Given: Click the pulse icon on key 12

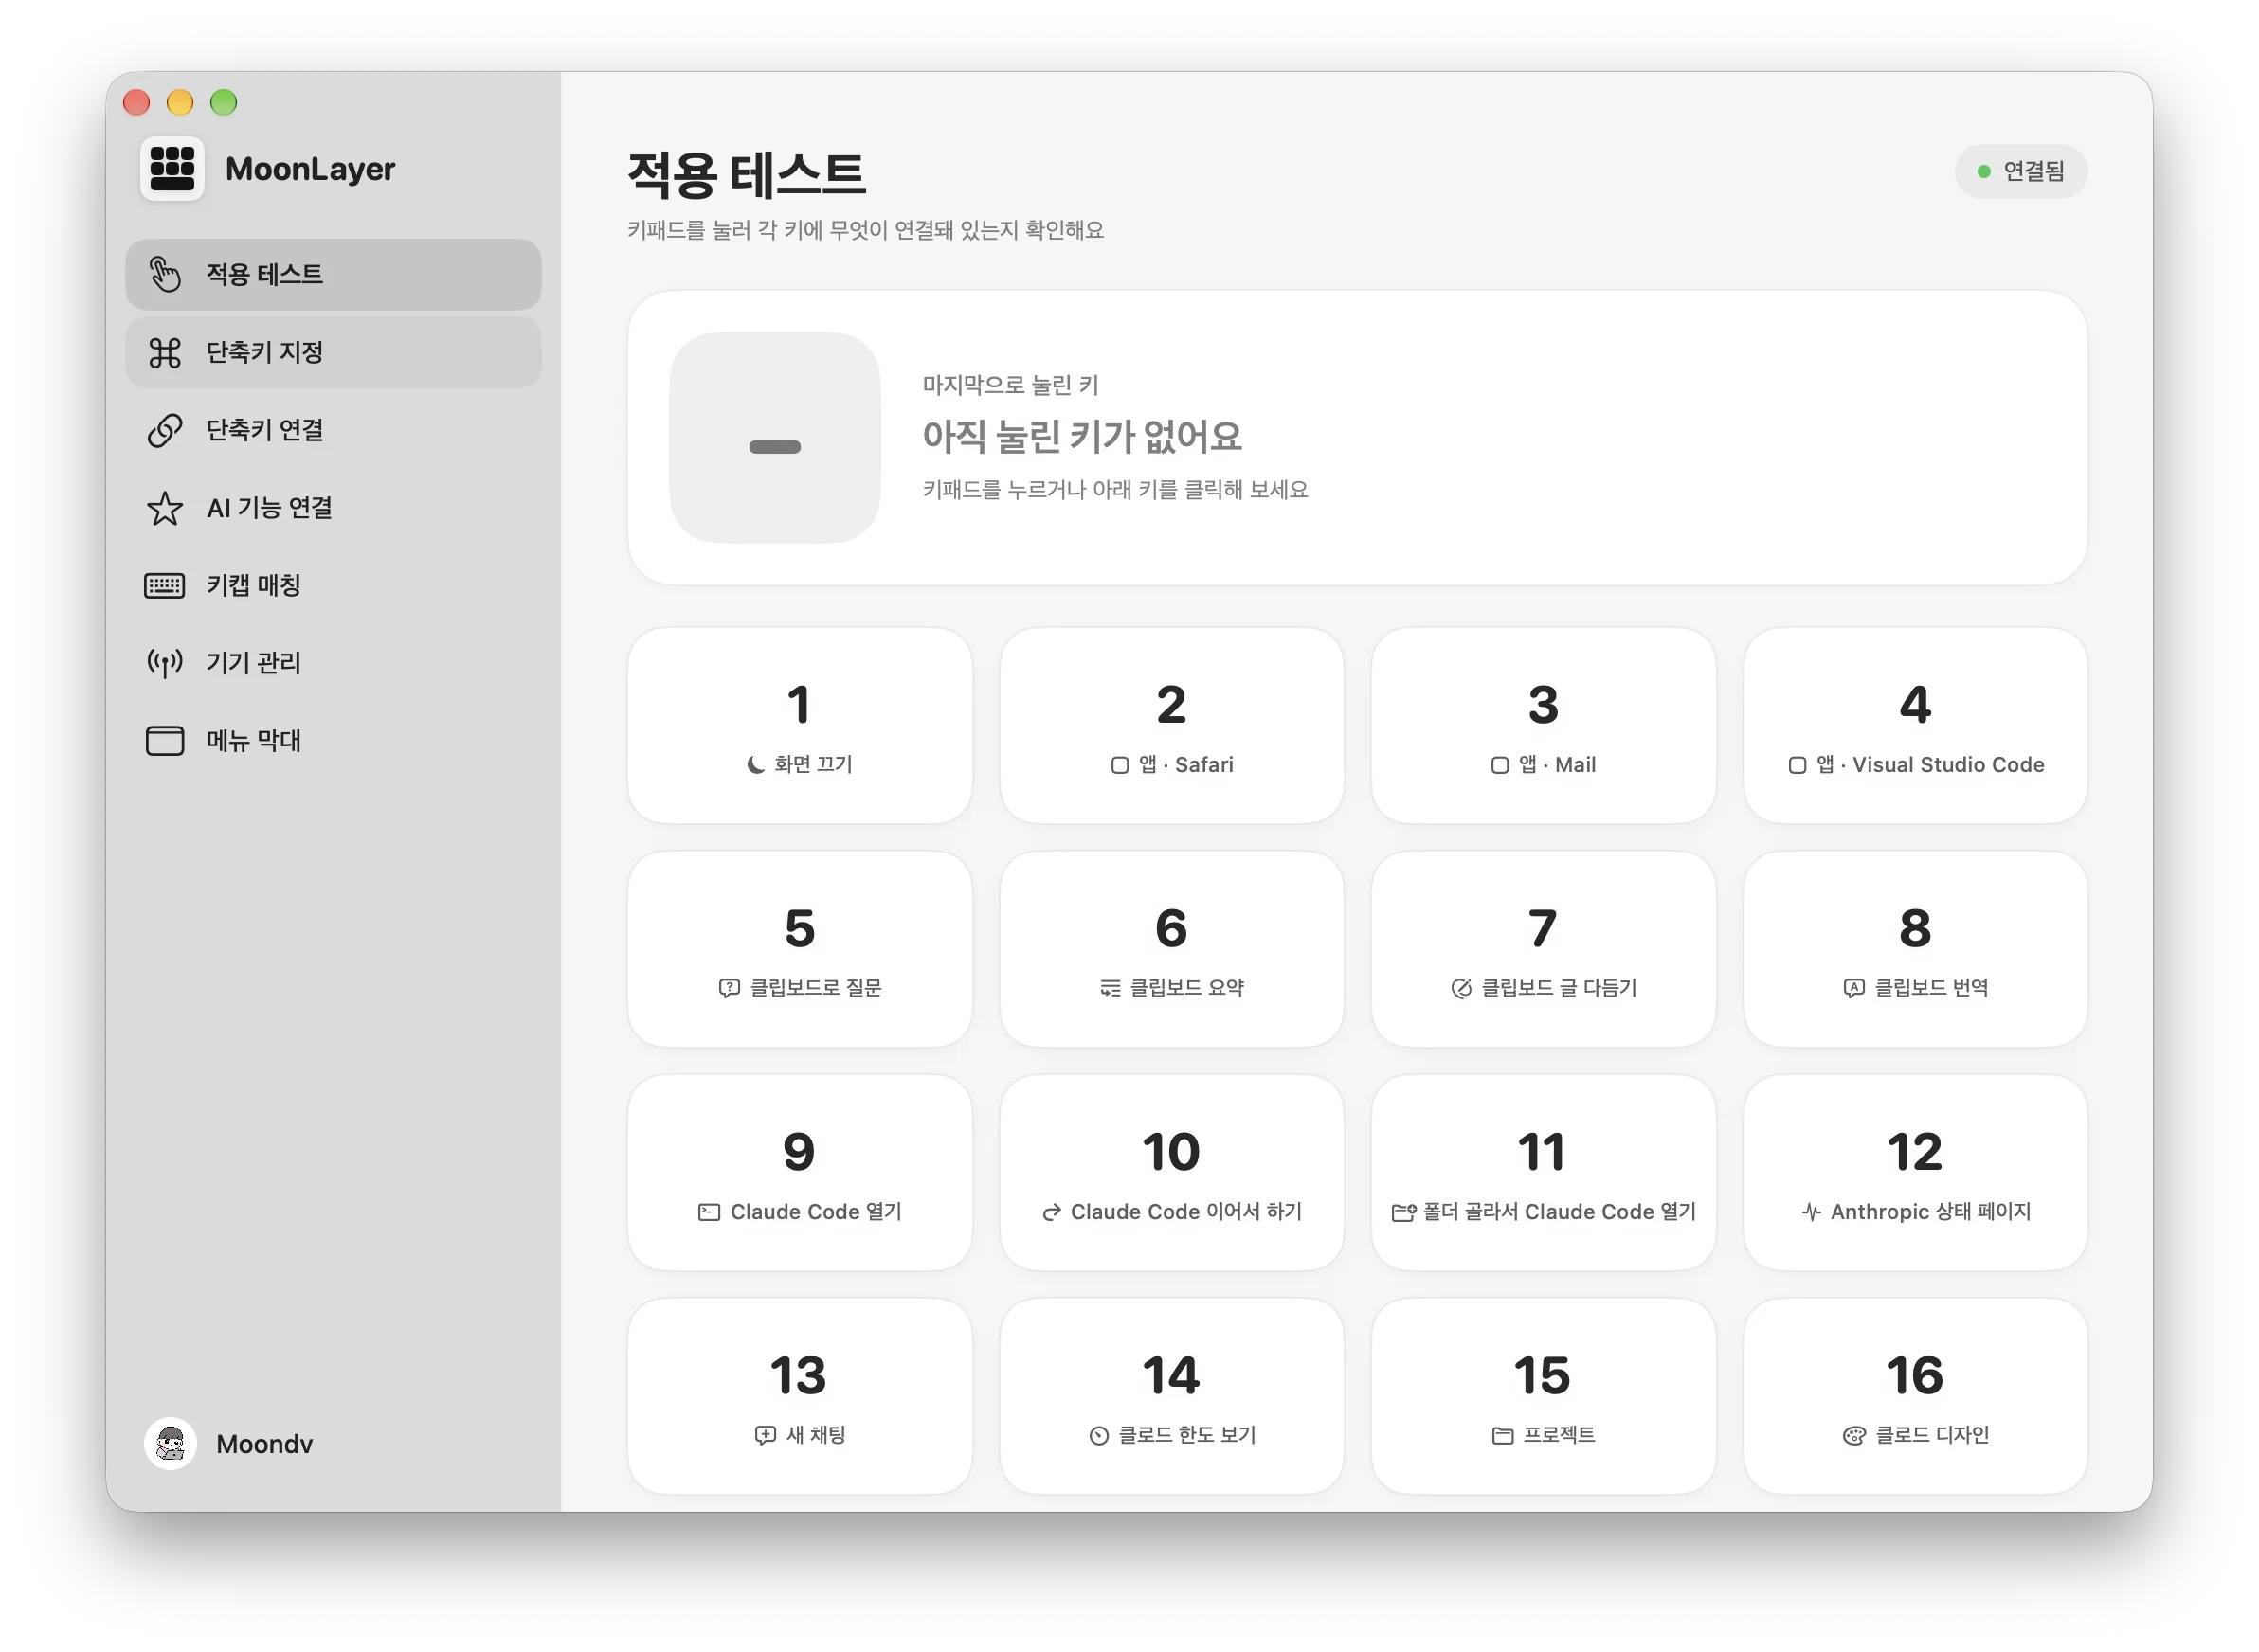Looking at the screenshot, I should pyautogui.click(x=1812, y=1212).
